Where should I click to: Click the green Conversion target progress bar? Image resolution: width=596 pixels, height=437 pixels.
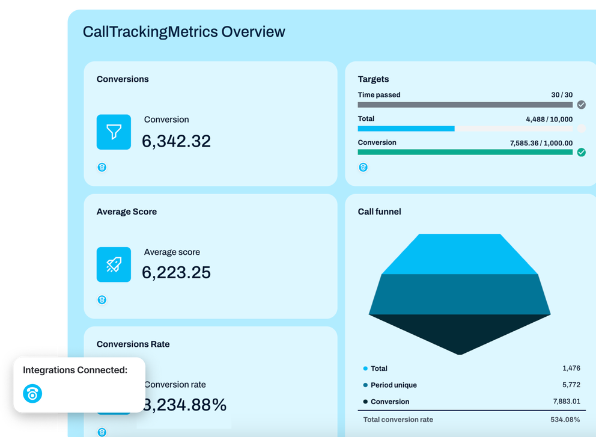(465, 152)
